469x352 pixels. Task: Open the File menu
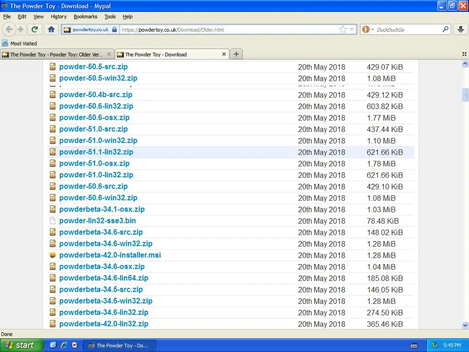[x=7, y=16]
